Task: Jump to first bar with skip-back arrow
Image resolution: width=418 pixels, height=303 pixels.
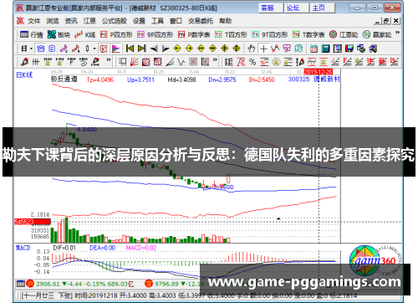Action: 130,49
